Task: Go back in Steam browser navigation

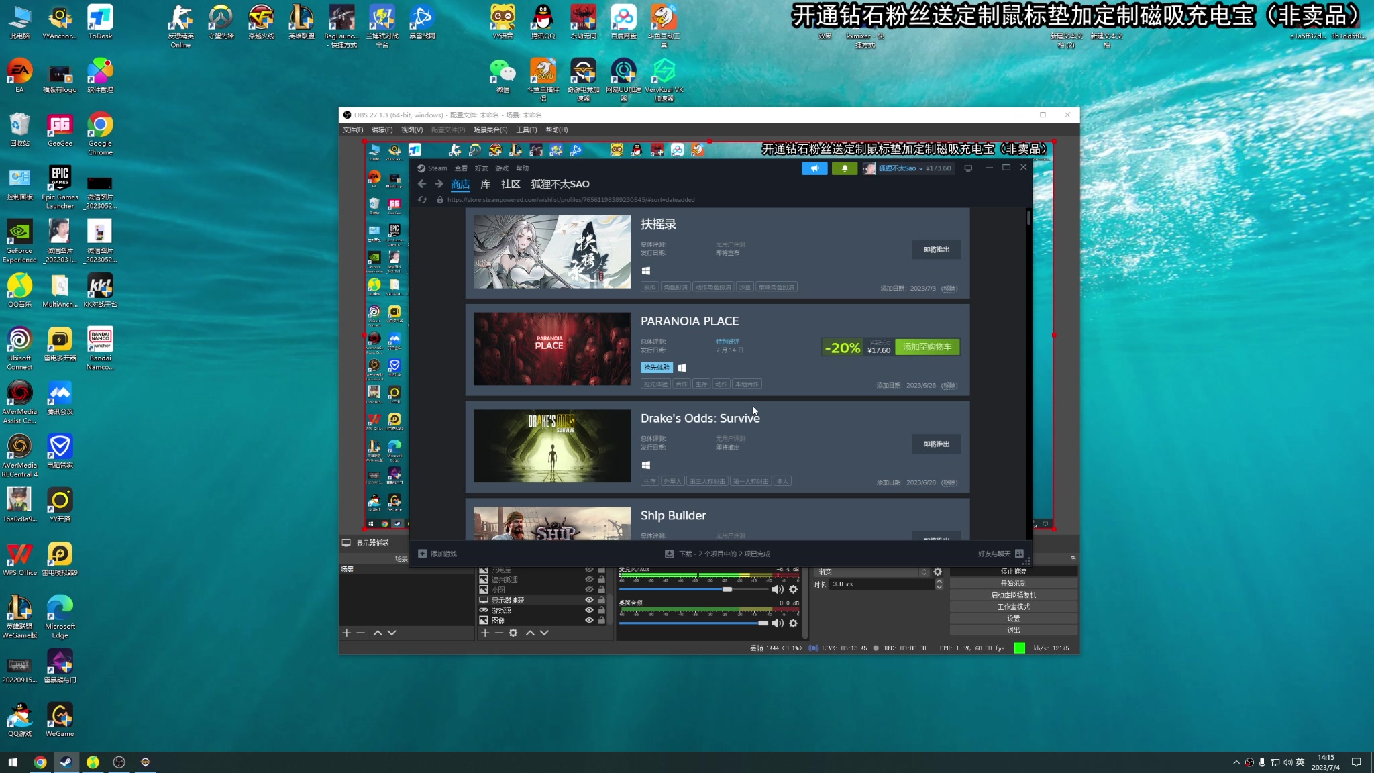Action: [422, 184]
